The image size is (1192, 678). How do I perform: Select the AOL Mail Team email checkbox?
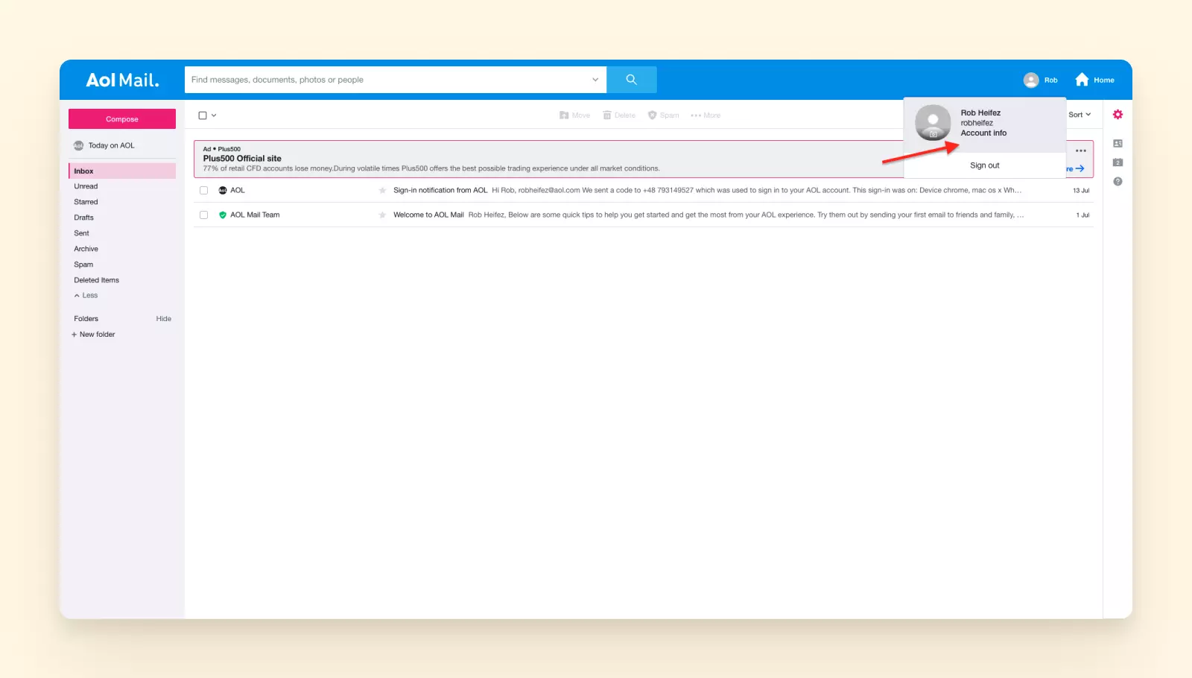[x=203, y=215]
